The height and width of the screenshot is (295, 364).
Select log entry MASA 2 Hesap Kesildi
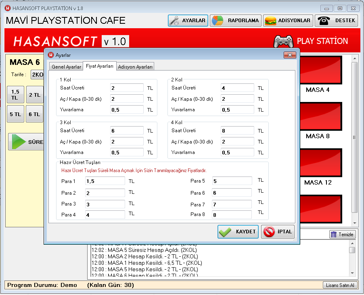144,256
